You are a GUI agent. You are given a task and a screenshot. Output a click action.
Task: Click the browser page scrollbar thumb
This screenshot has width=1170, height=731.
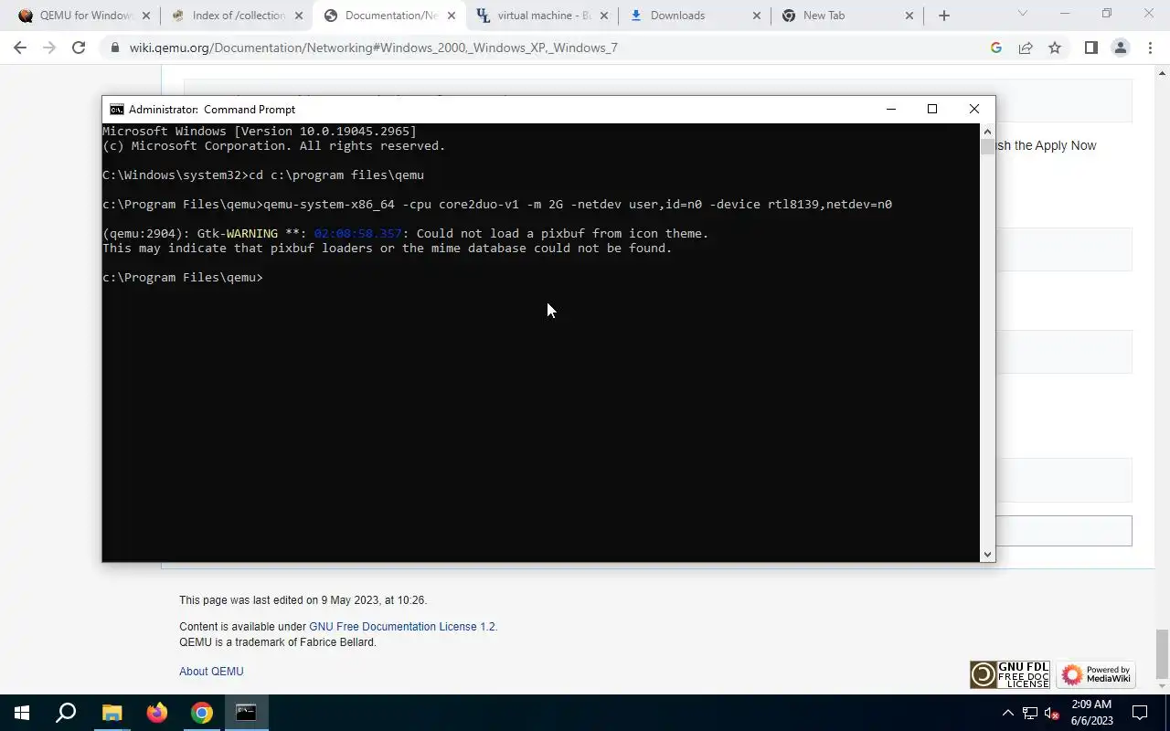point(1163,654)
